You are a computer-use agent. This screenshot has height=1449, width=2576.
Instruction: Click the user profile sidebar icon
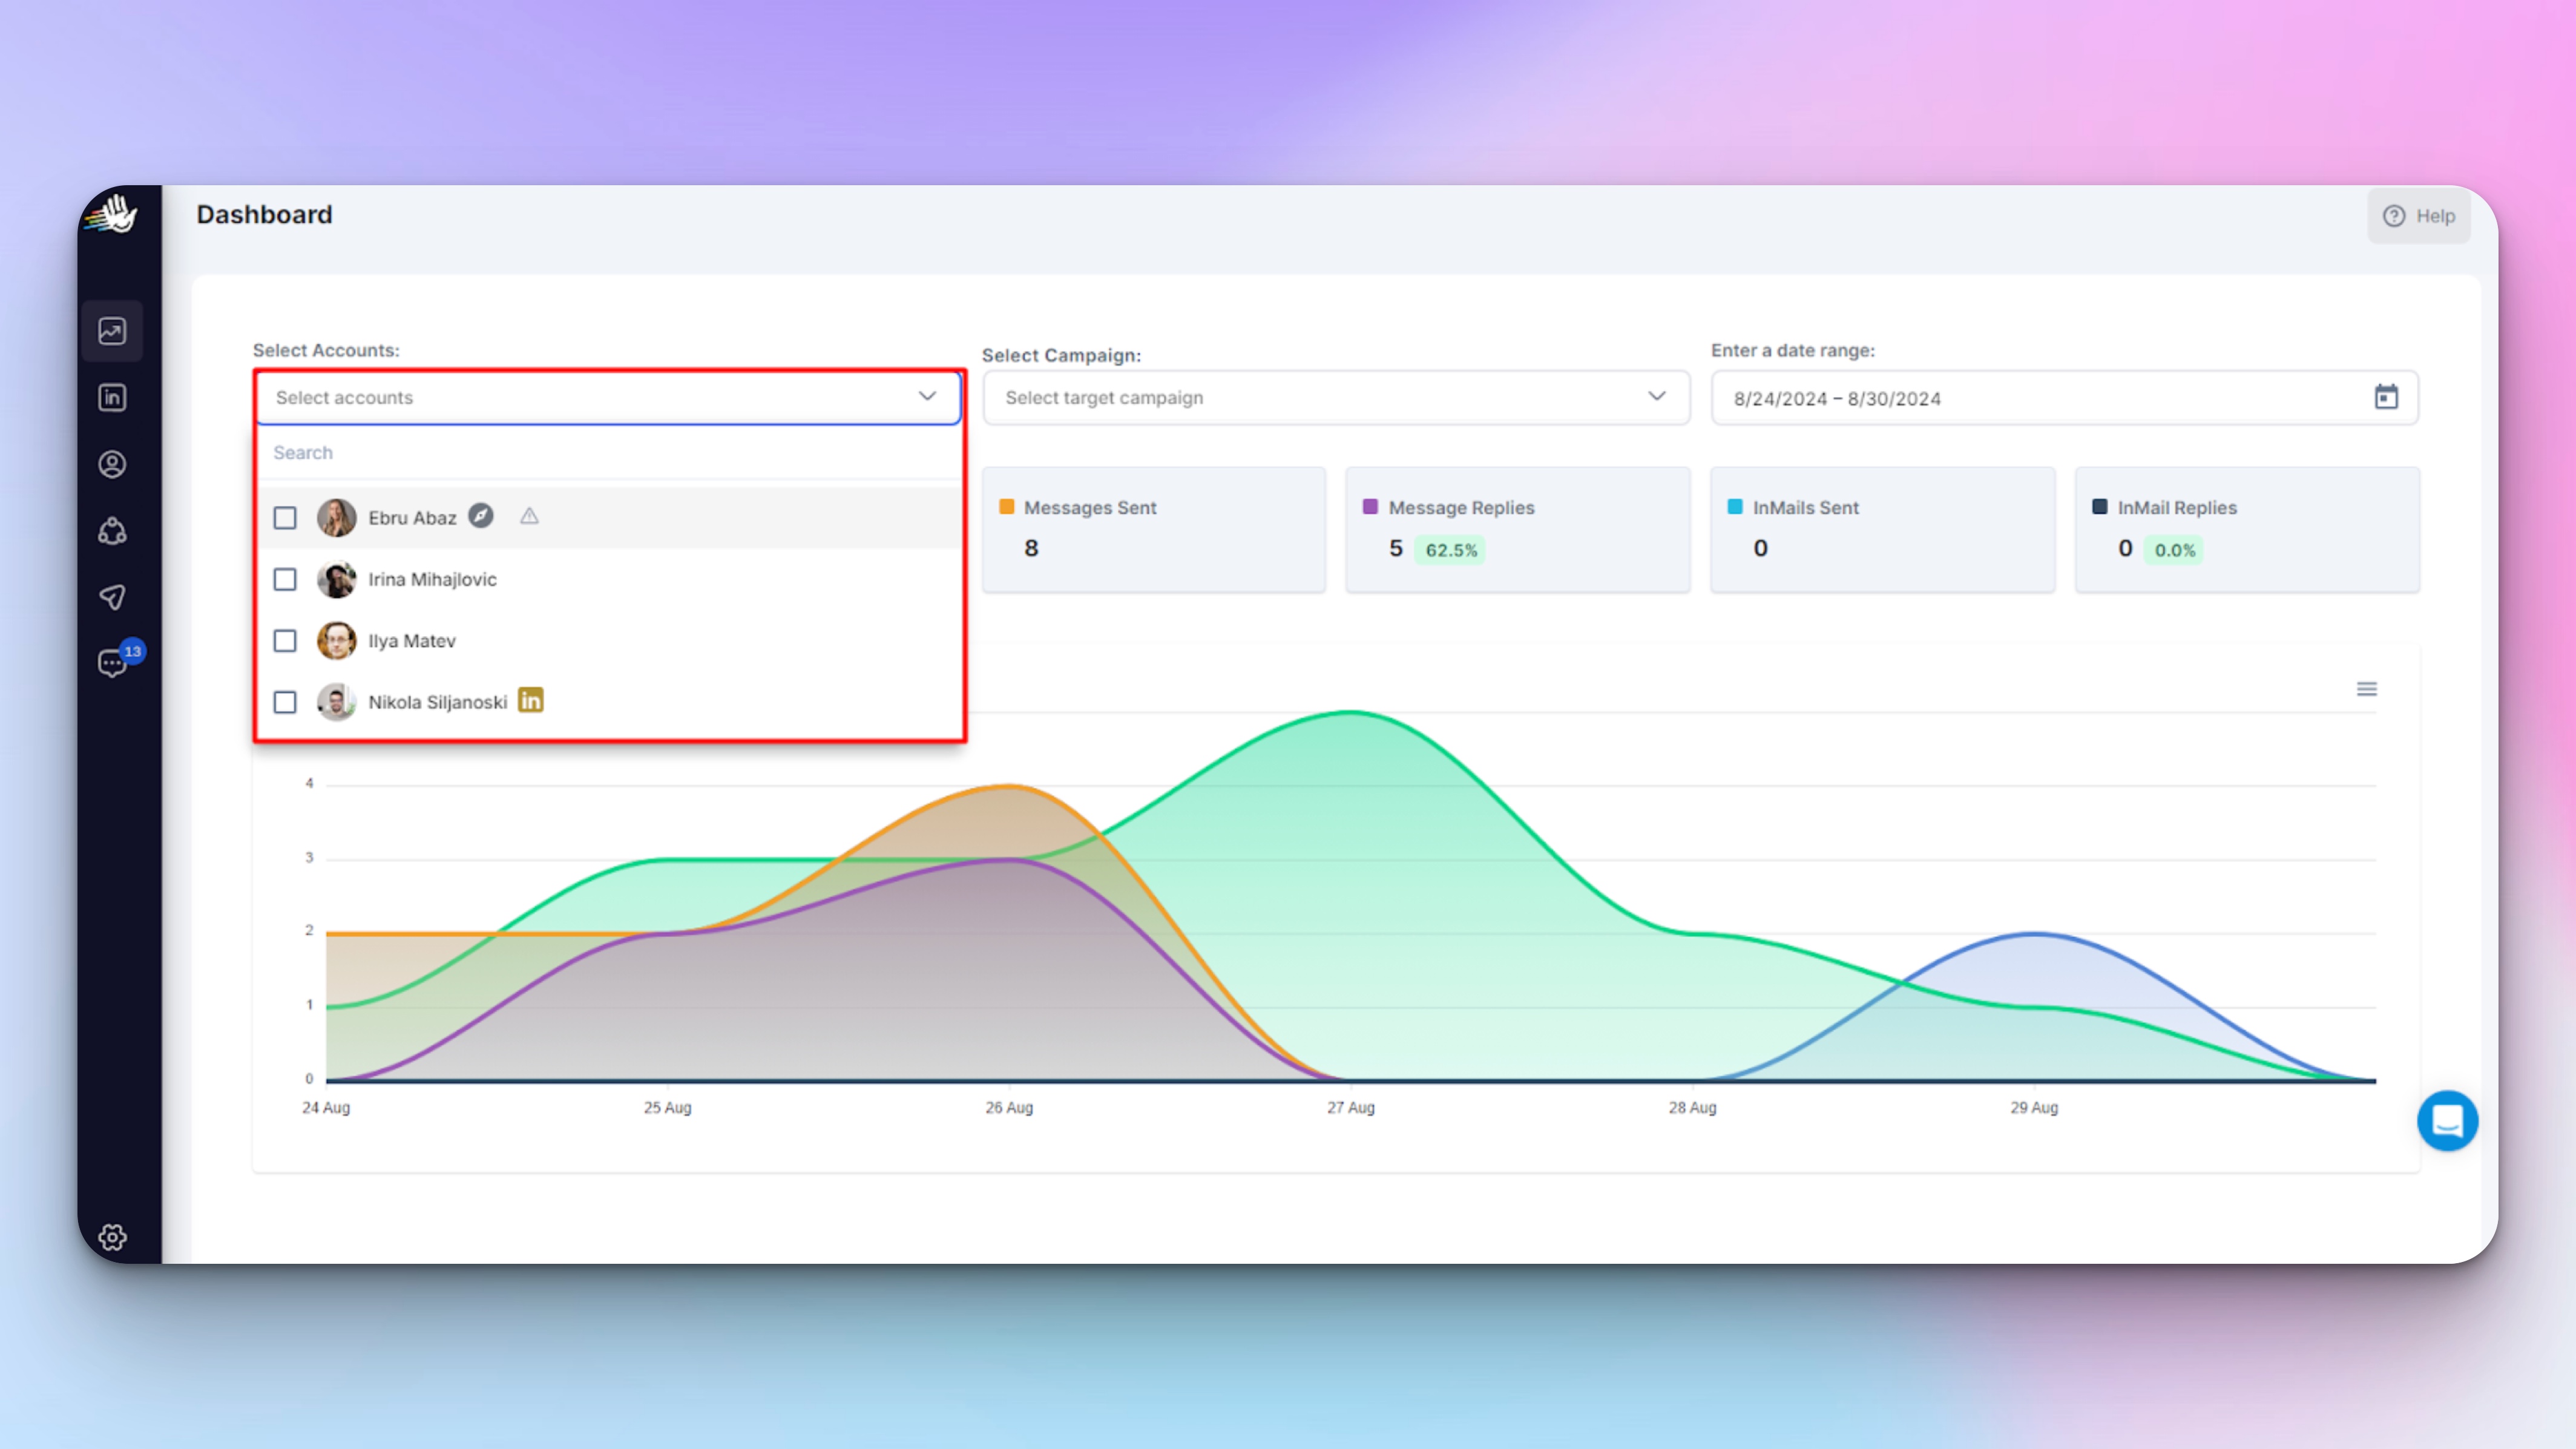click(112, 464)
